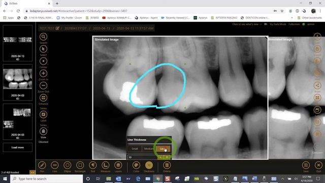325x183 pixels.
Task: Increase thickness with the up arrow
Action: tap(160, 157)
